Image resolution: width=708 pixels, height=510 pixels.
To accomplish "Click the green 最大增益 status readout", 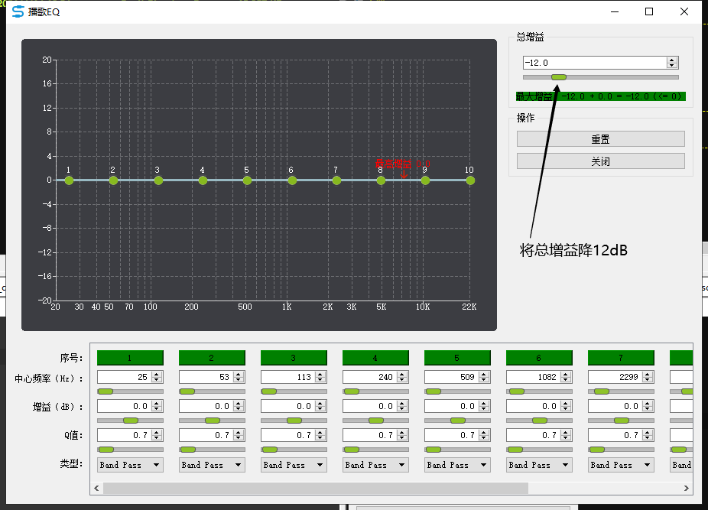I will [601, 96].
